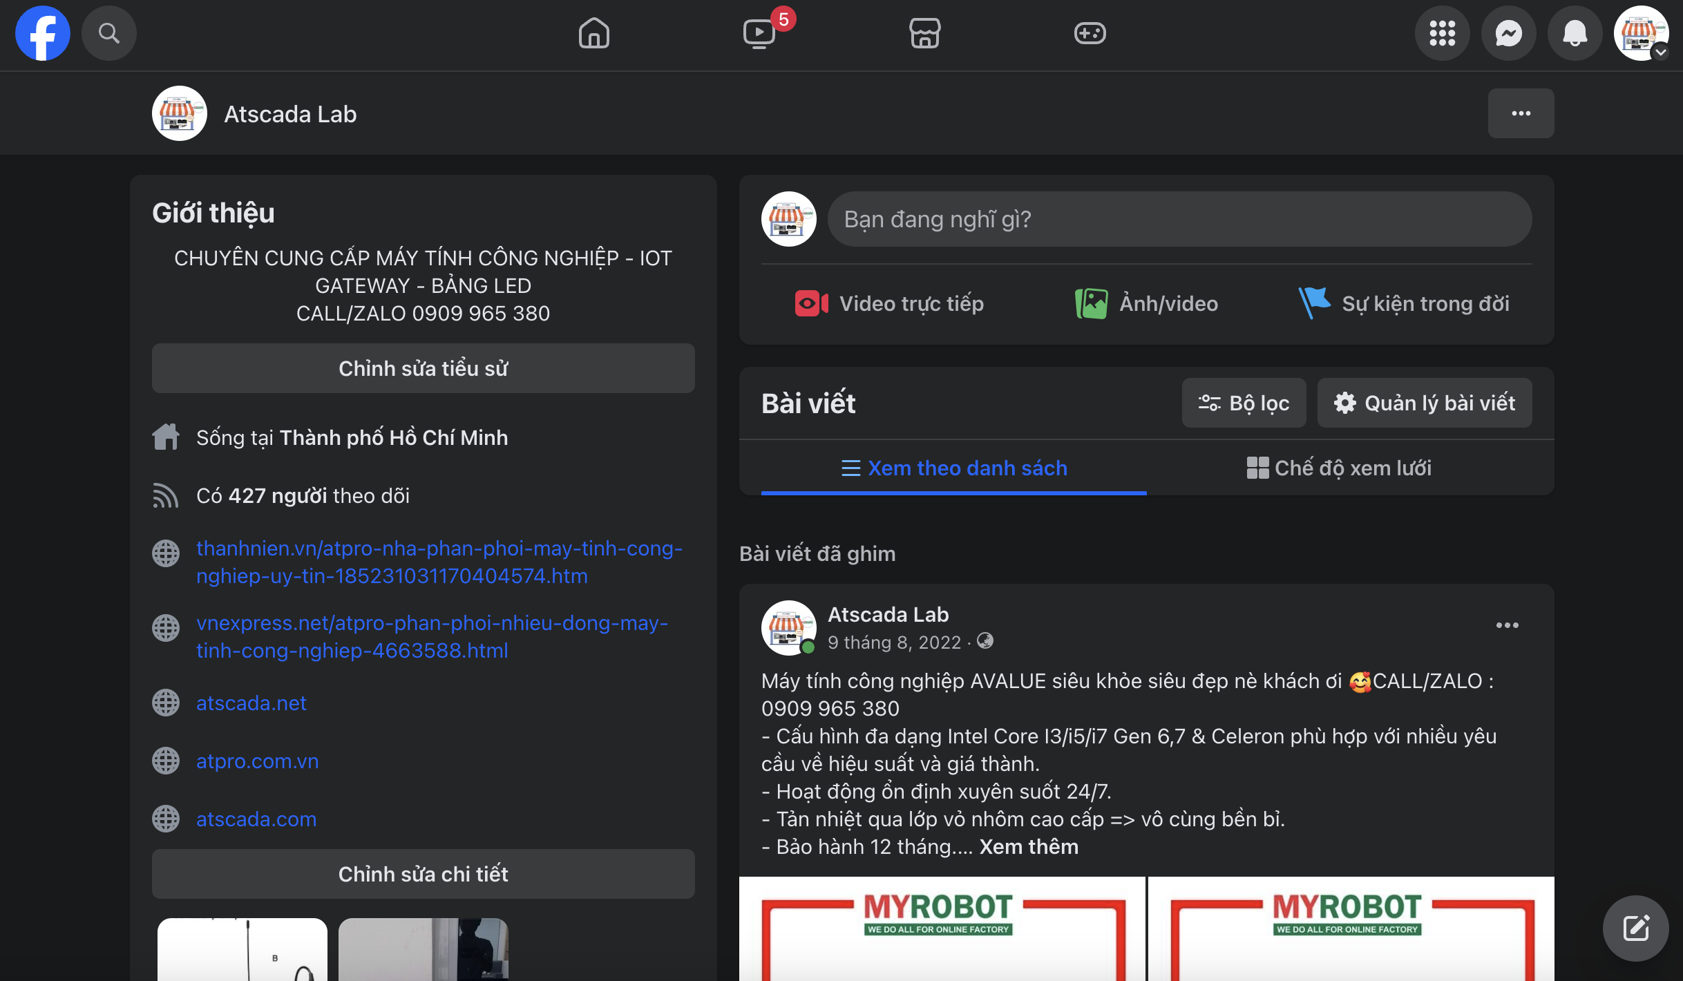Switch to Xem theo danh sách tab
This screenshot has height=981, width=1683.
953,468
